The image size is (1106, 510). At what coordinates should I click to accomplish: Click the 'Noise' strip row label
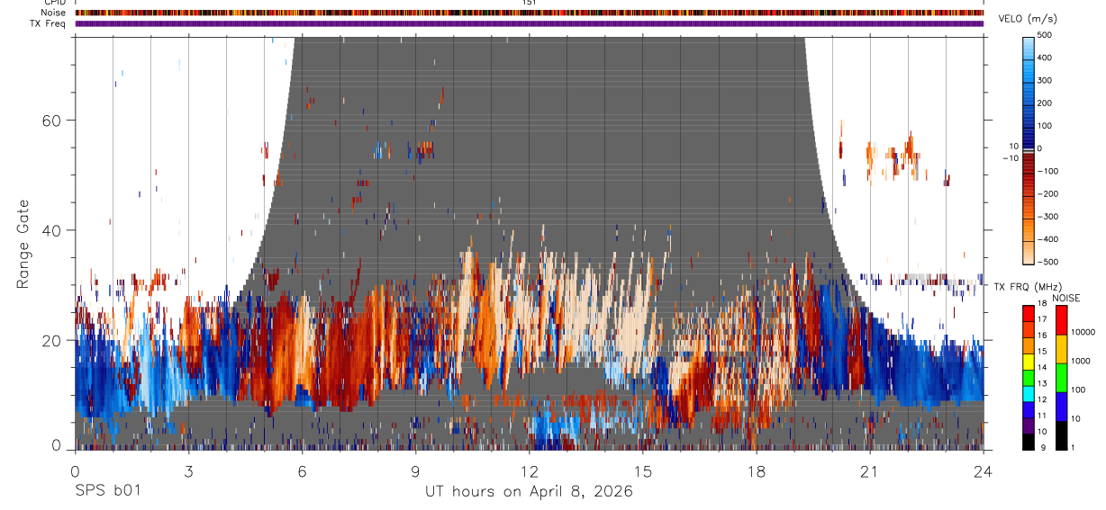pyautogui.click(x=55, y=13)
